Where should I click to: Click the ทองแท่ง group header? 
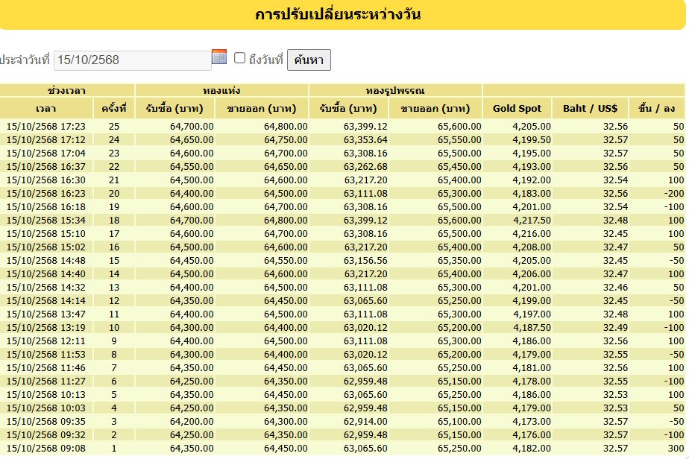click(221, 91)
